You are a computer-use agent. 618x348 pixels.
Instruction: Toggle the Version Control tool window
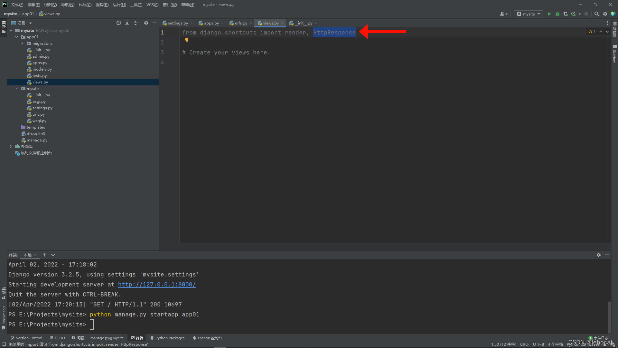[x=26, y=338]
